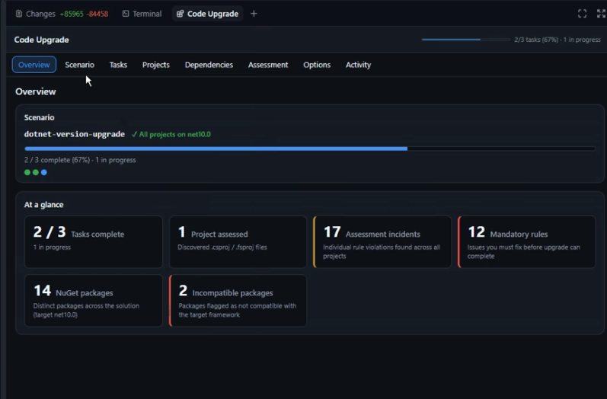Image resolution: width=607 pixels, height=399 pixels.
Task: Click the Overview section heading
Action: pos(36,91)
